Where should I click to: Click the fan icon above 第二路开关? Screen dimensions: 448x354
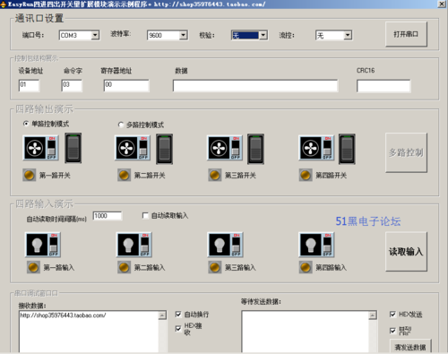(x=133, y=148)
